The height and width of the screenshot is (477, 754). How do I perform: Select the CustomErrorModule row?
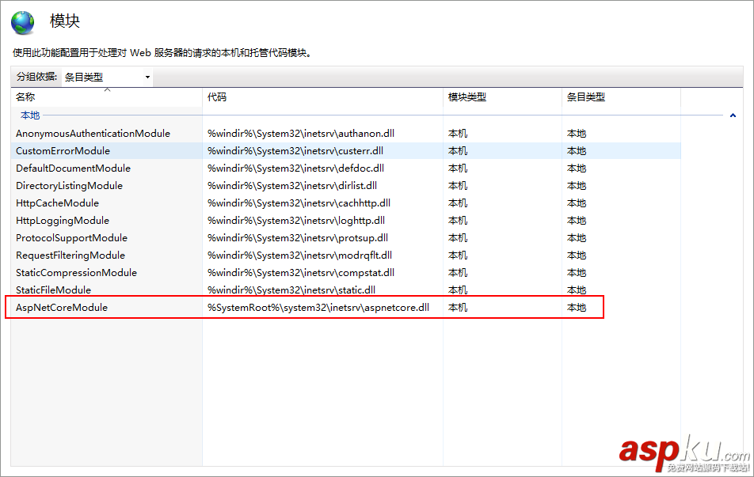click(x=346, y=151)
